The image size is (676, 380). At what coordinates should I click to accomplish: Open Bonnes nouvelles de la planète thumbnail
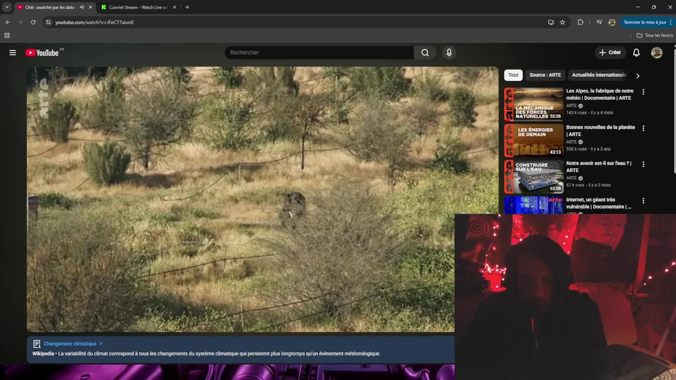534,140
